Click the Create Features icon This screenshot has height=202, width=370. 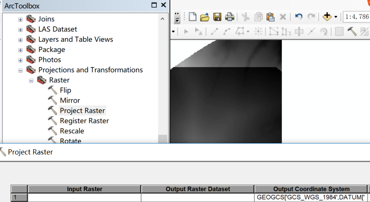tap(365, 31)
